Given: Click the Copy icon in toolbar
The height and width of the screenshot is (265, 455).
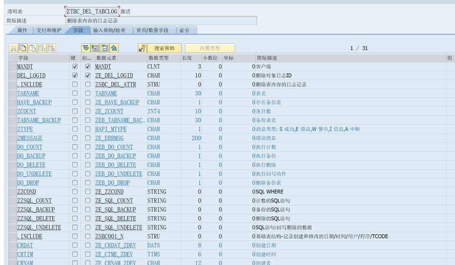Looking at the screenshot, I should tap(23, 48).
